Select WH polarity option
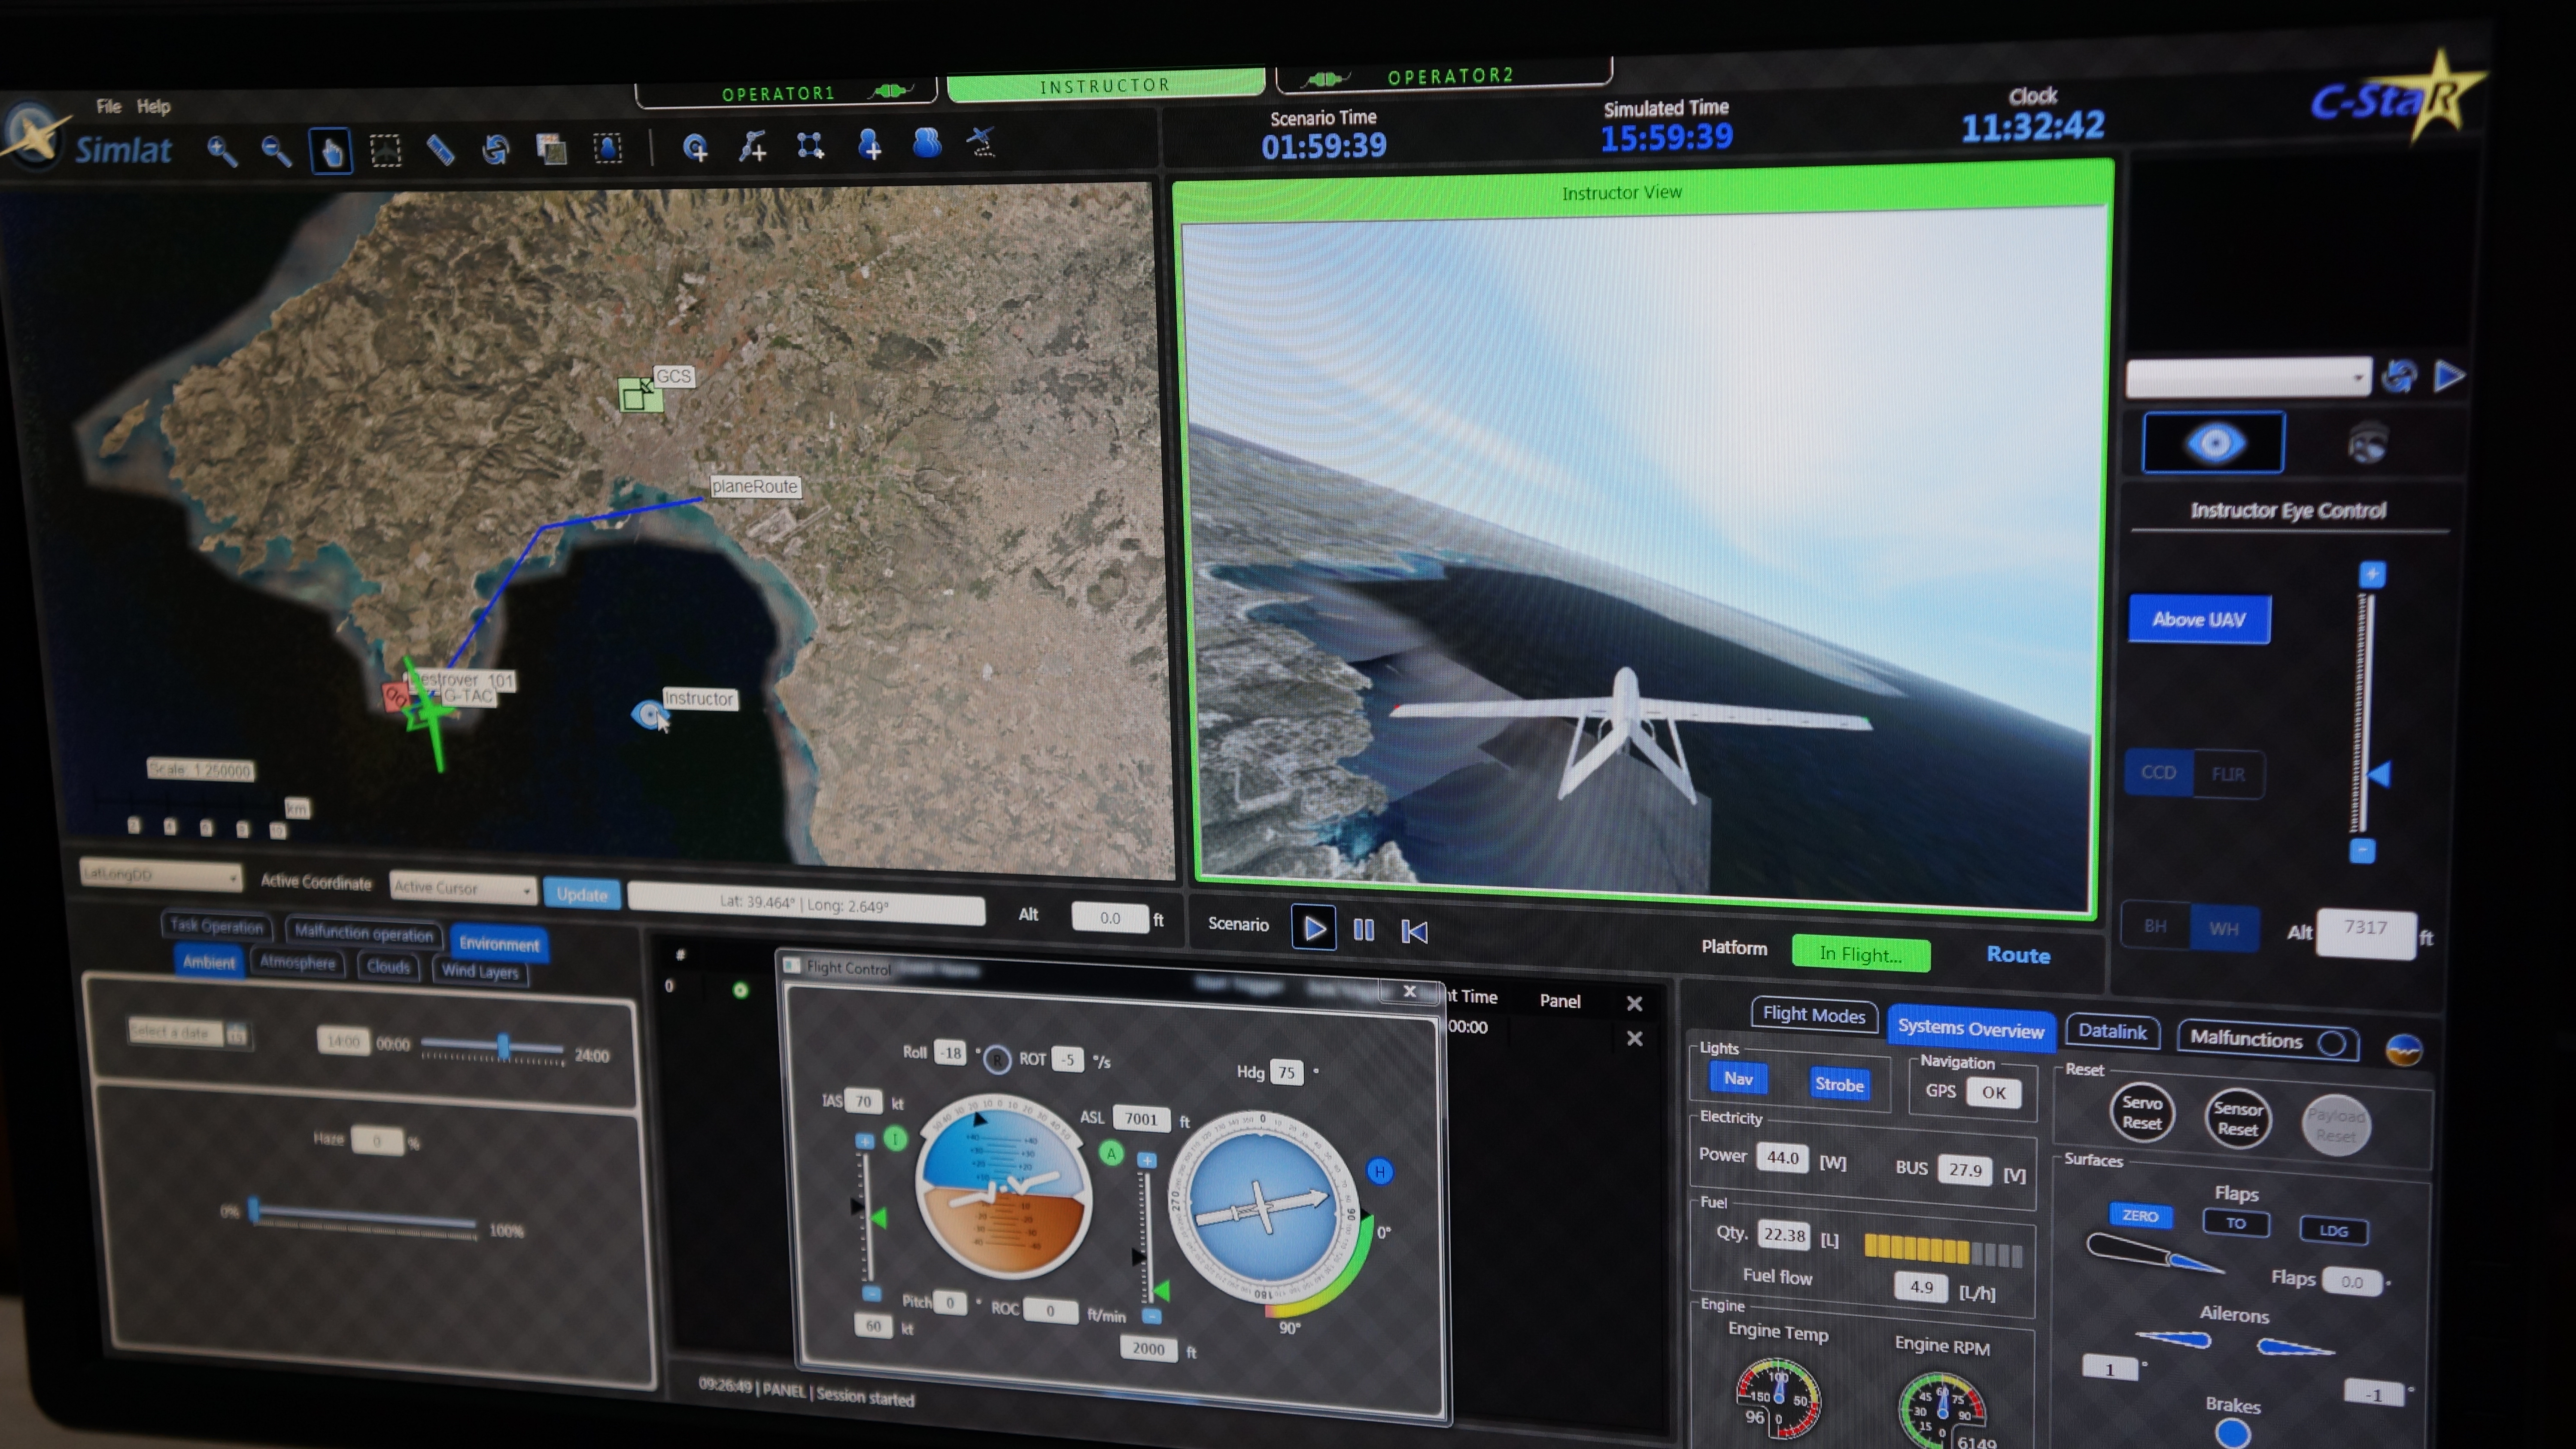2576x1449 pixels. 2223,928
